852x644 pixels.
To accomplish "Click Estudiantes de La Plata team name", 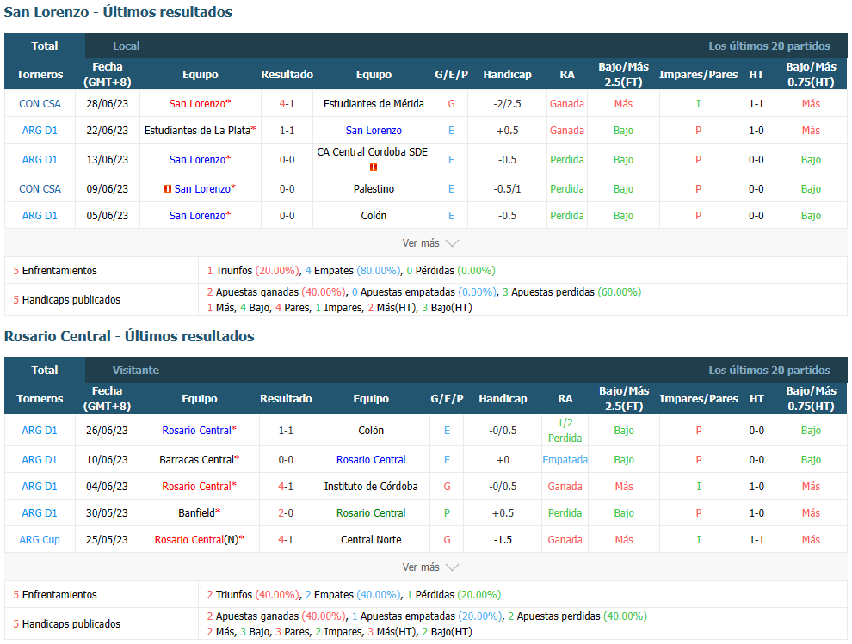I will point(197,131).
